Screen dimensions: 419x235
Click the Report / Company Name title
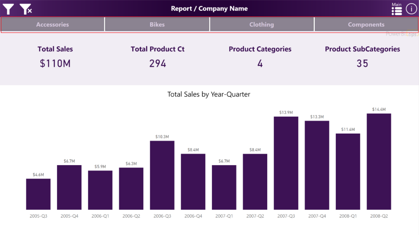point(209,8)
